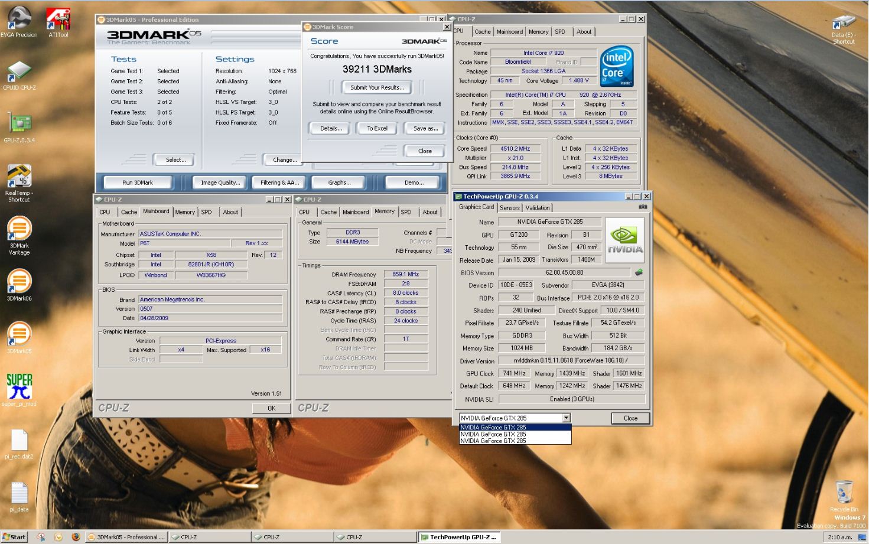This screenshot has height=544, width=869.
Task: Open the Start menu
Action: (x=14, y=537)
